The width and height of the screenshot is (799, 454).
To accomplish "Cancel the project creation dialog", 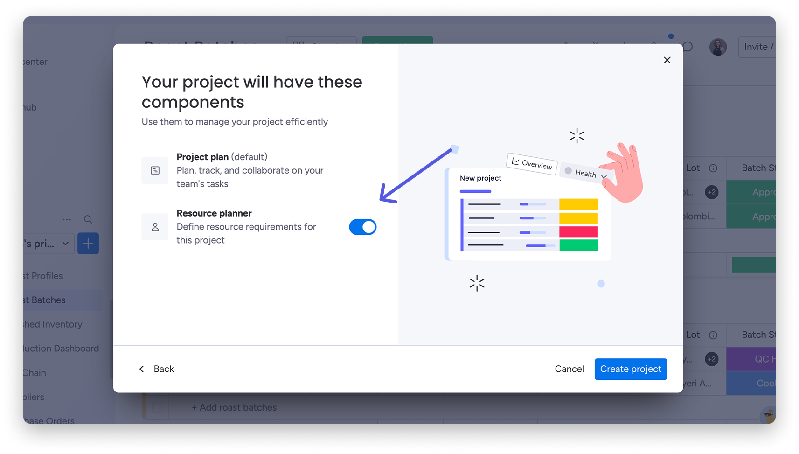I will tap(569, 369).
